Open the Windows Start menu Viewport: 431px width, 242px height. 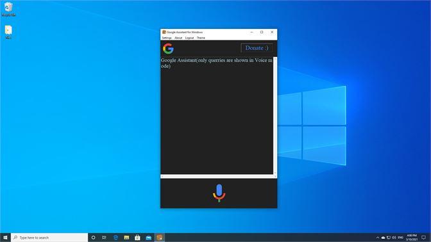[x=5, y=238]
